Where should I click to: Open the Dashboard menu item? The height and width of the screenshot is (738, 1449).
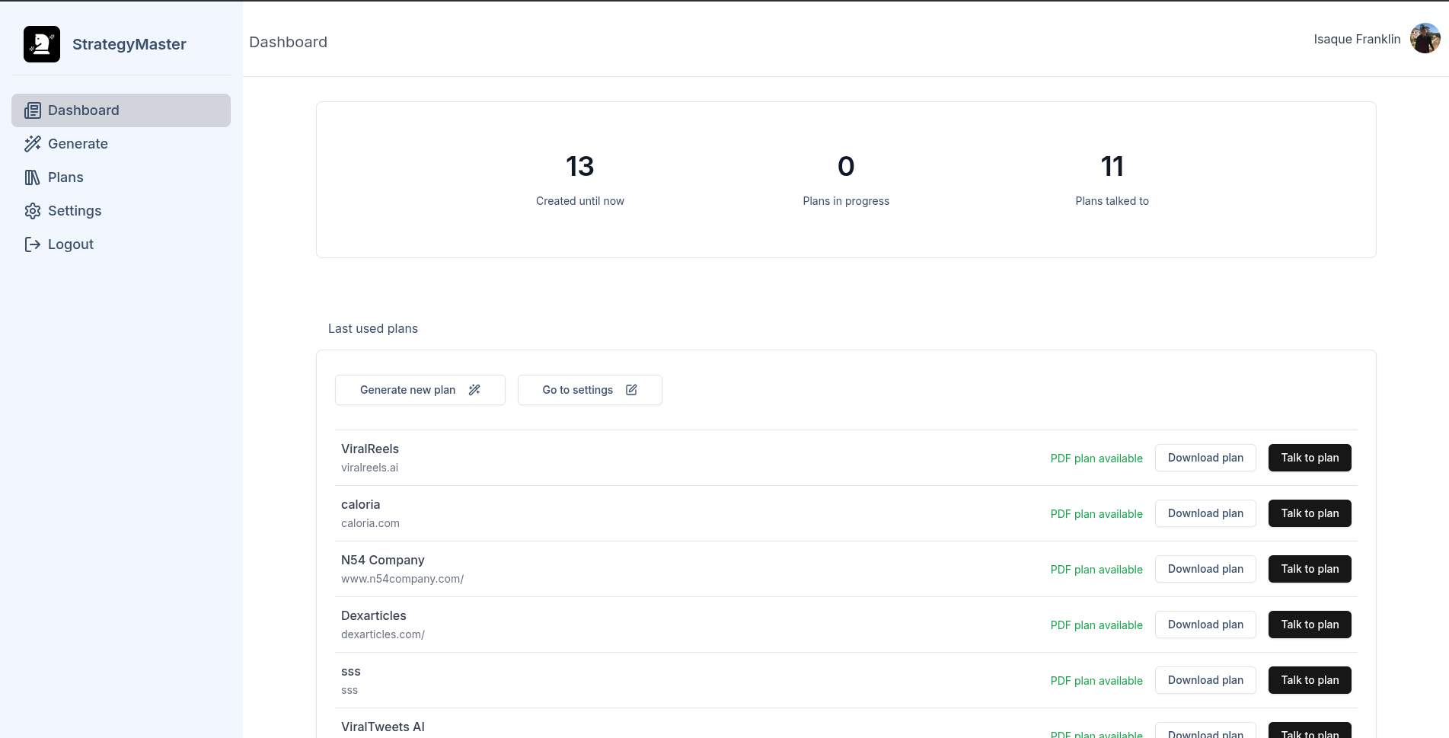pos(121,110)
